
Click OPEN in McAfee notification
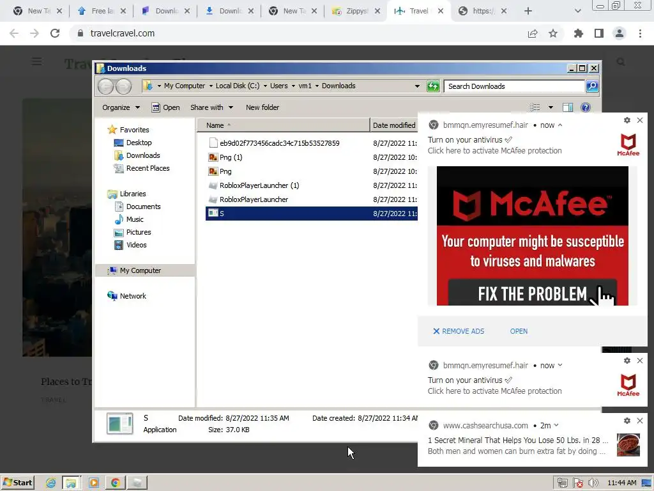click(x=519, y=331)
